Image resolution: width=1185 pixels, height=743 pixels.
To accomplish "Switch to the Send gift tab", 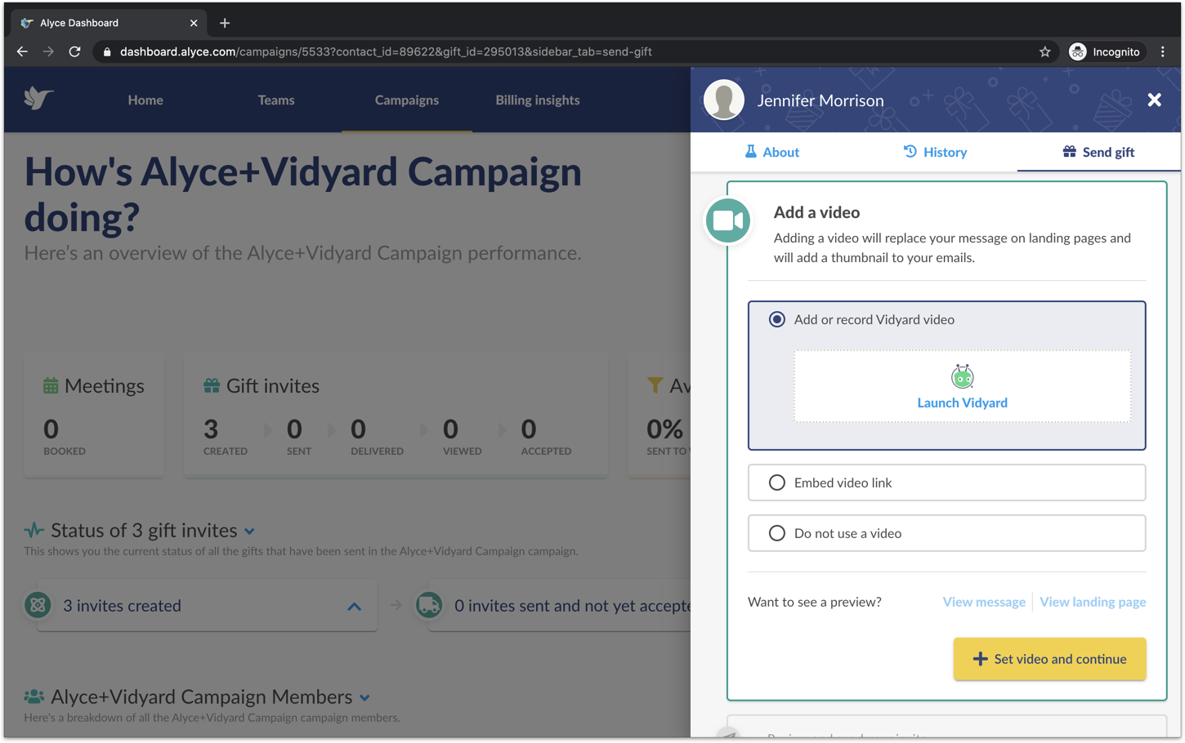I will (x=1098, y=152).
